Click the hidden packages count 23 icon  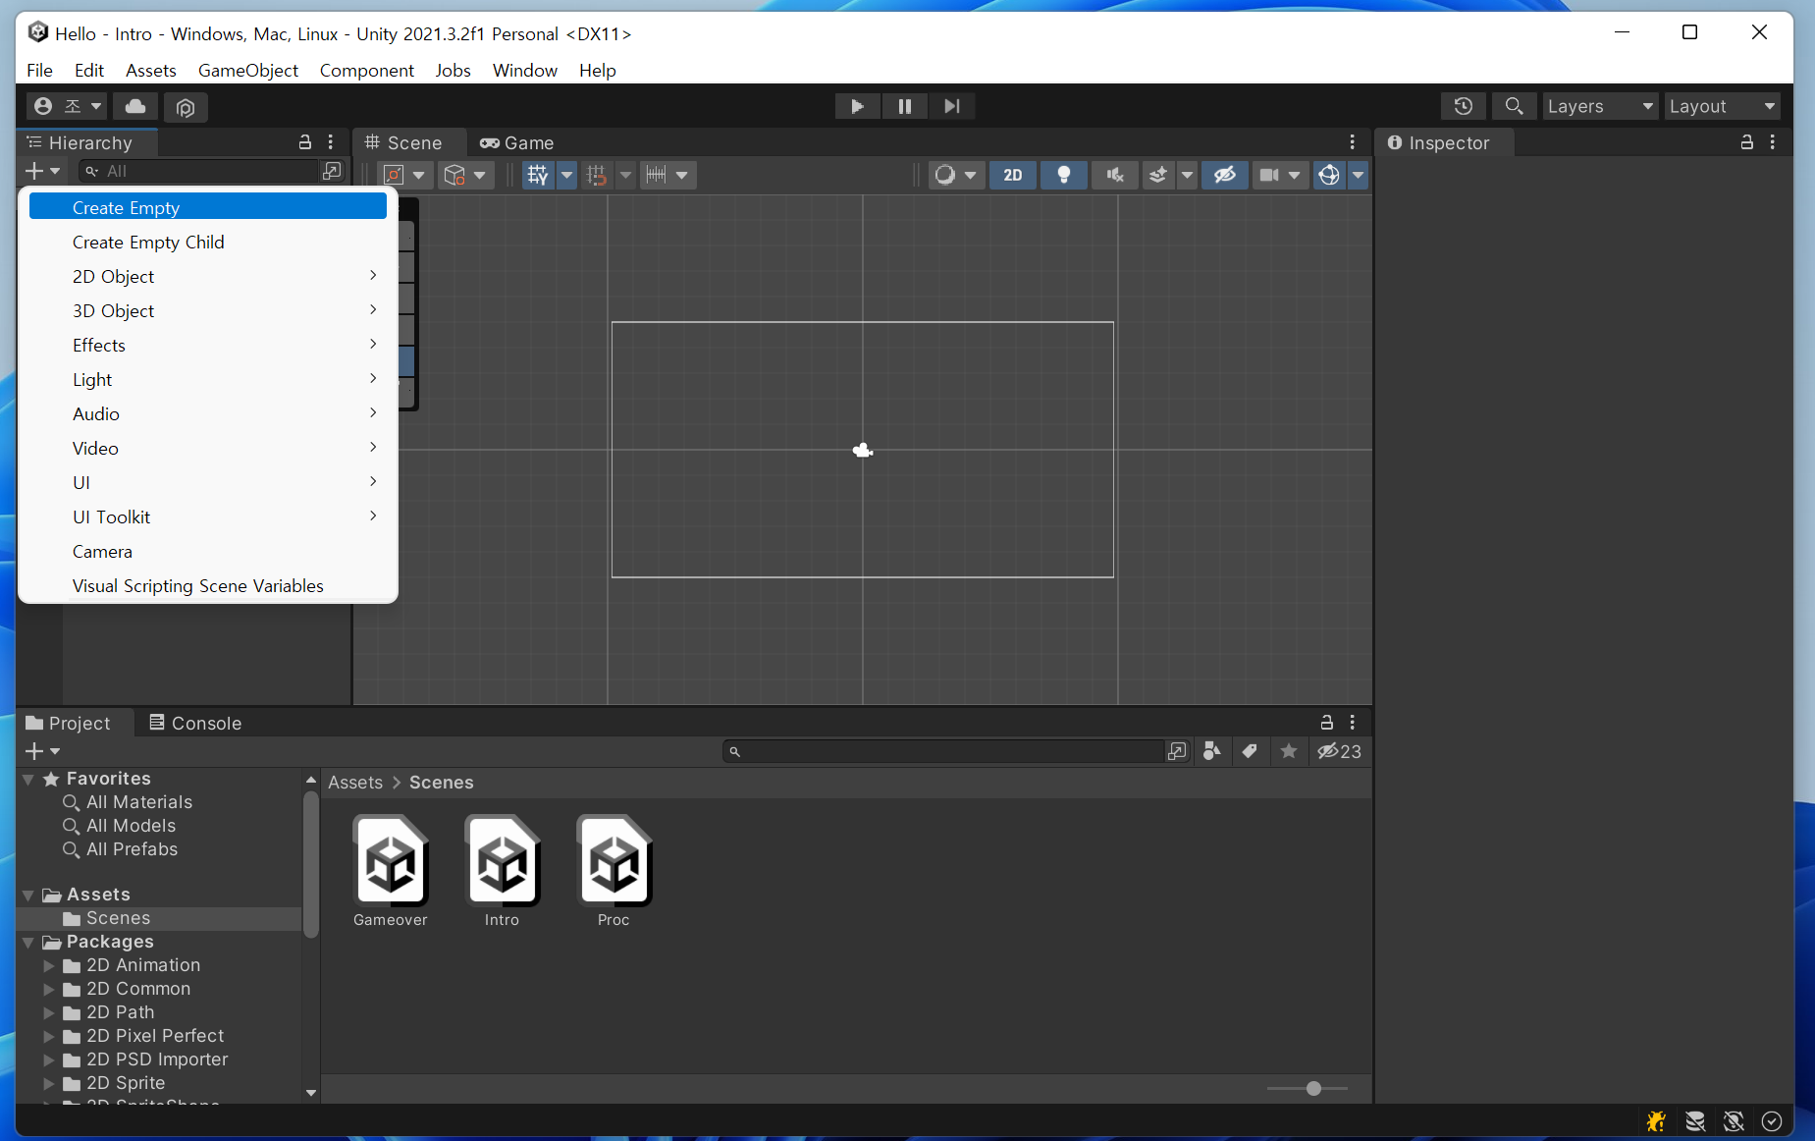[x=1339, y=751]
